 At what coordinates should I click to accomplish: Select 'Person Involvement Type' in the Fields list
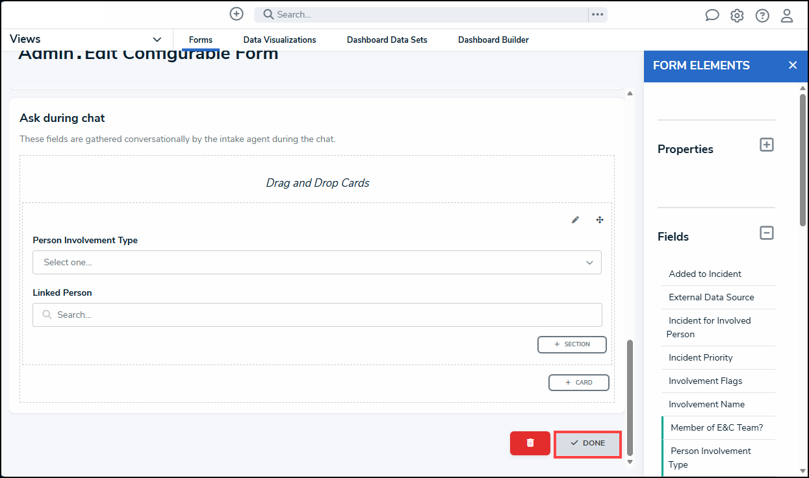718,458
